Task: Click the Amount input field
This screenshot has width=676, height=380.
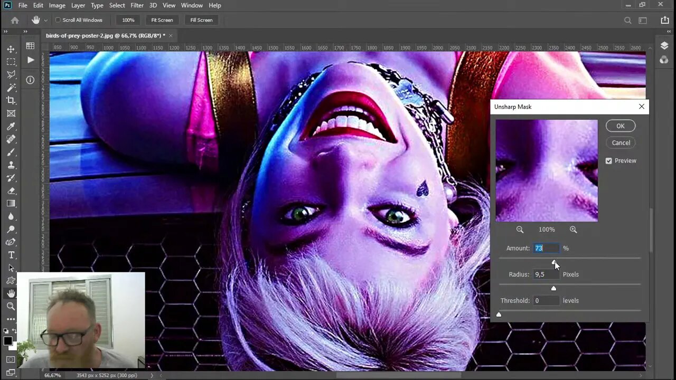Action: tap(546, 248)
